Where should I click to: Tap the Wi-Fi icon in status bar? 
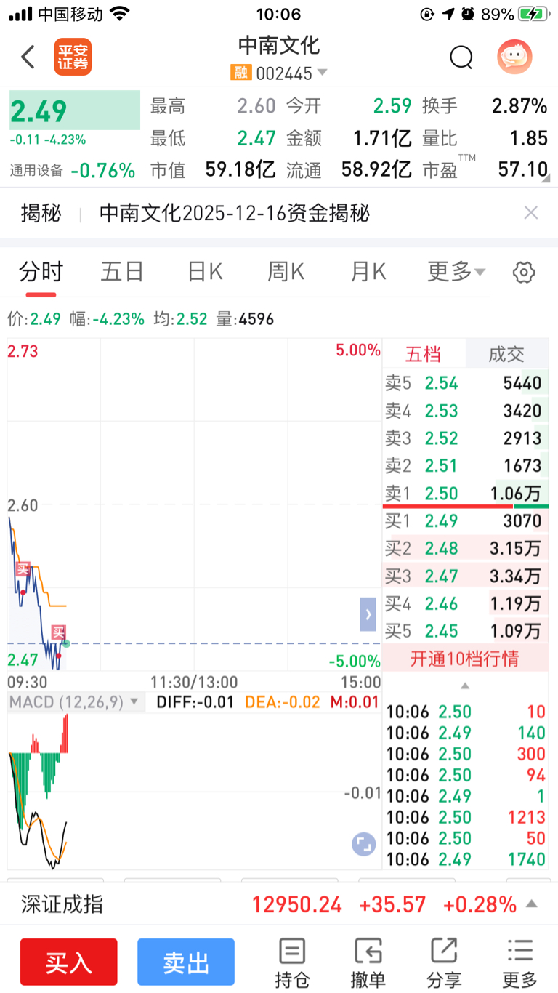(120, 14)
